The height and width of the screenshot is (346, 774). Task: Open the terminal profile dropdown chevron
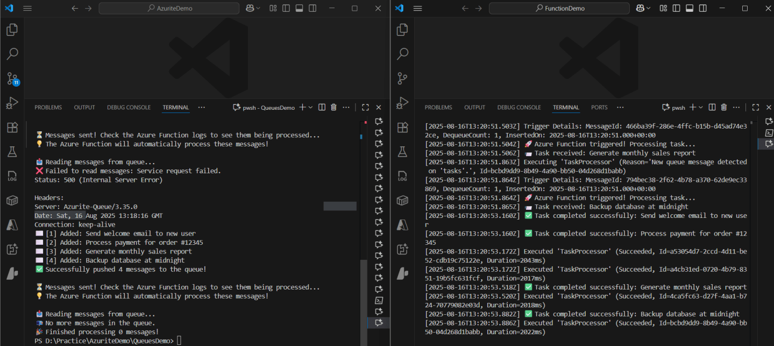311,107
